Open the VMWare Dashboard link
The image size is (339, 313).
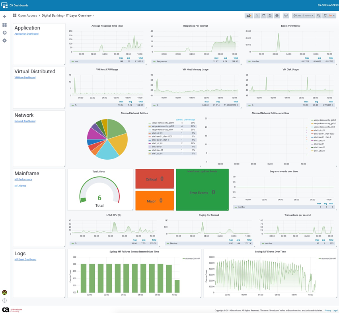25,78
